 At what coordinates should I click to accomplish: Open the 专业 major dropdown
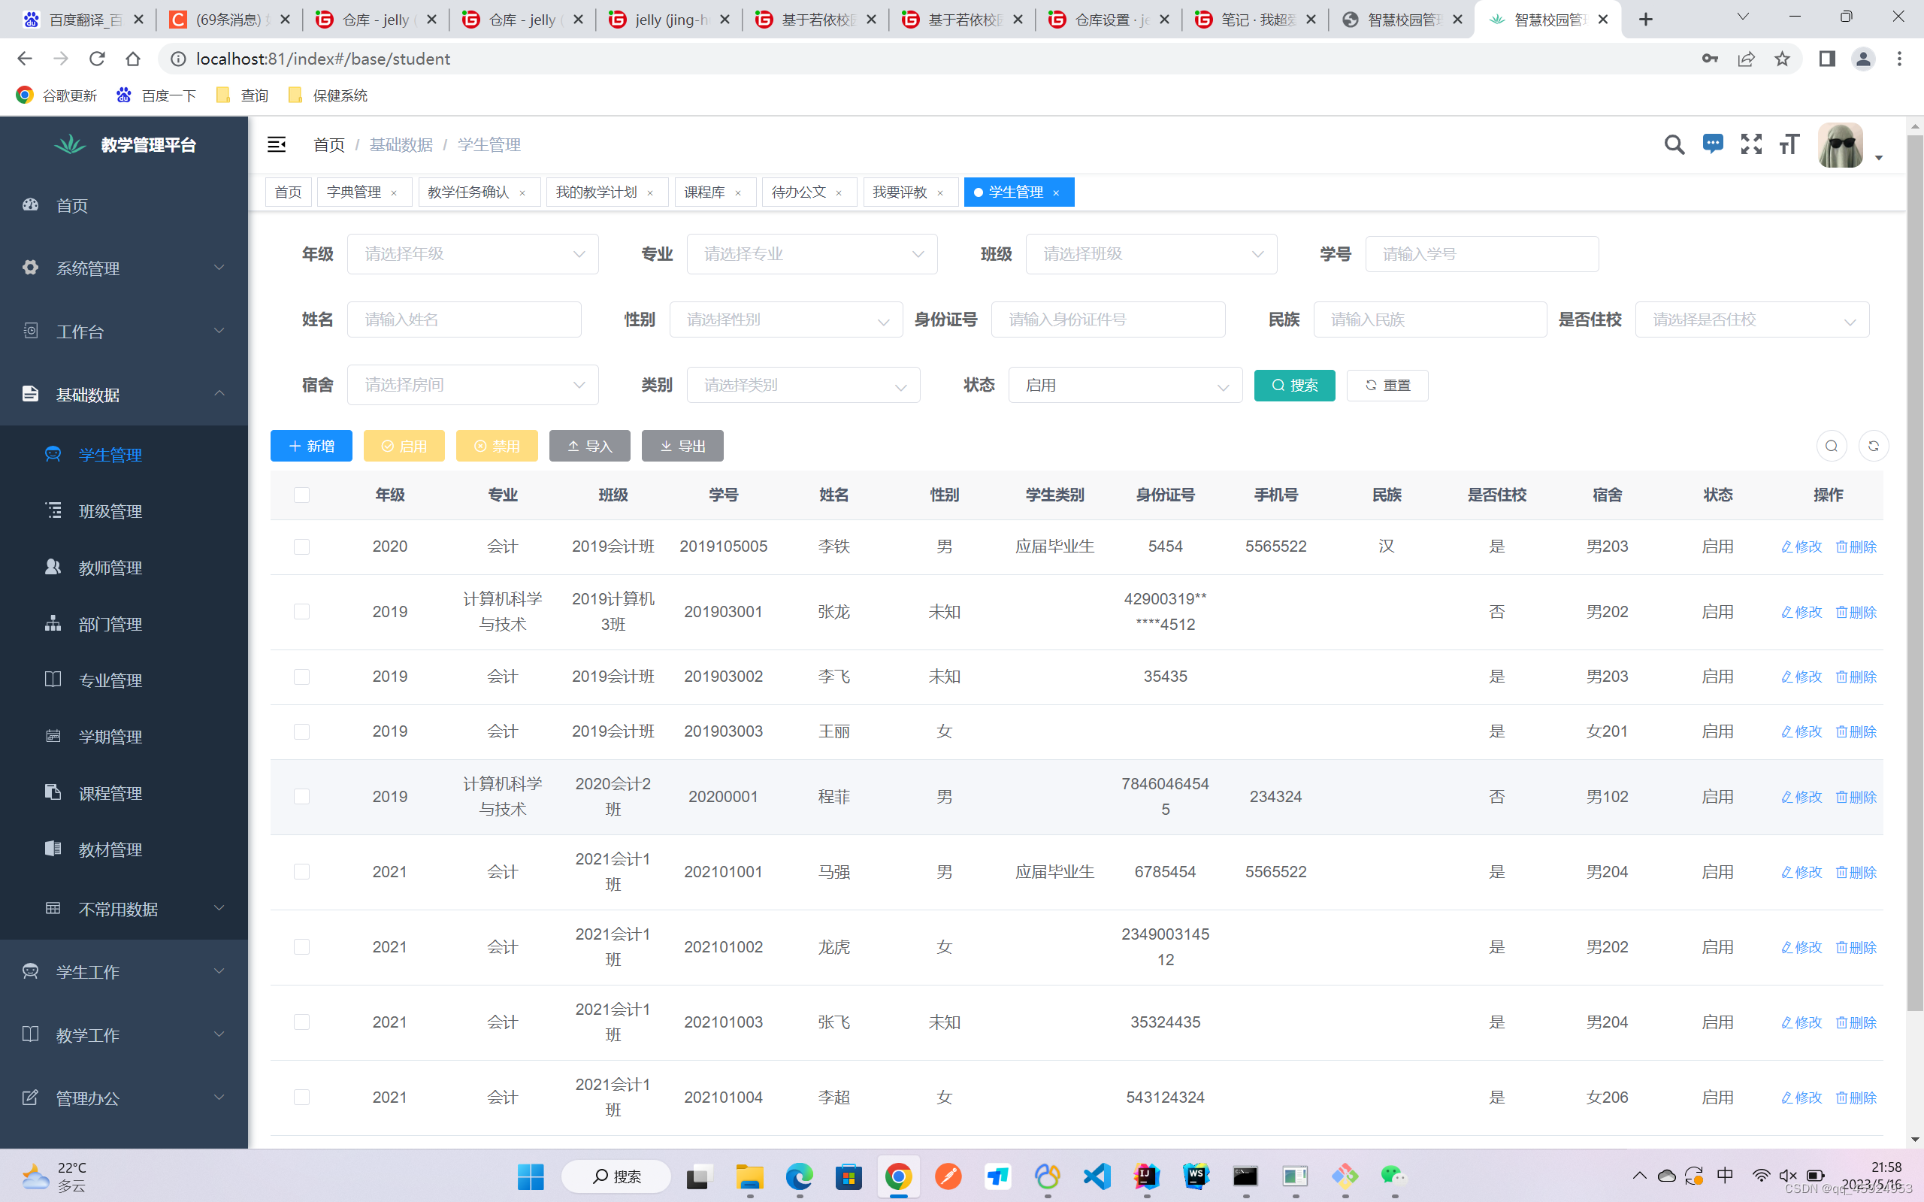812,253
